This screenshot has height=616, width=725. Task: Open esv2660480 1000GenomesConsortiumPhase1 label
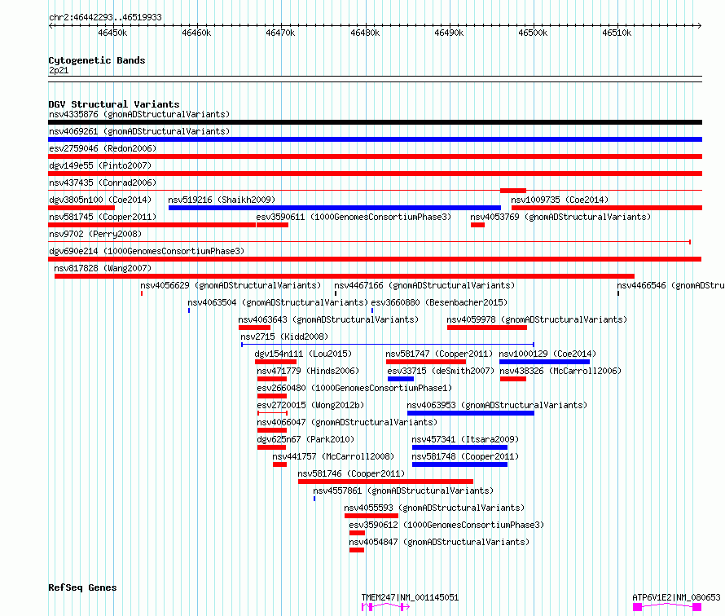[x=354, y=388]
